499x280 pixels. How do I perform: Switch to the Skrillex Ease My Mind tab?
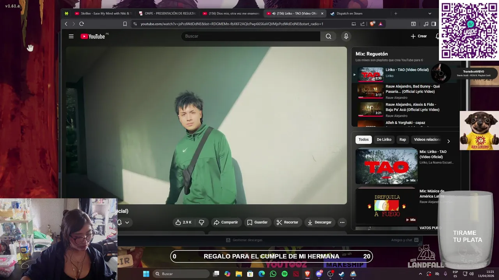[103, 13]
